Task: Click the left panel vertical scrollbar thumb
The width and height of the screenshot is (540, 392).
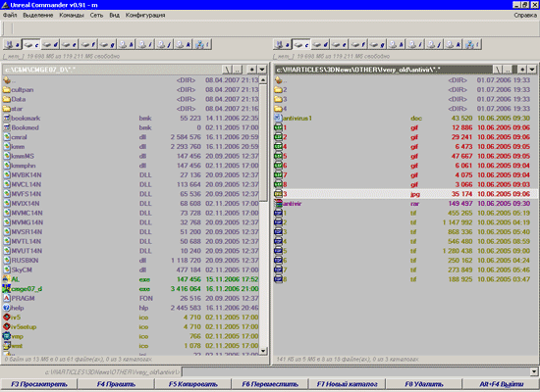Action: coord(263,143)
